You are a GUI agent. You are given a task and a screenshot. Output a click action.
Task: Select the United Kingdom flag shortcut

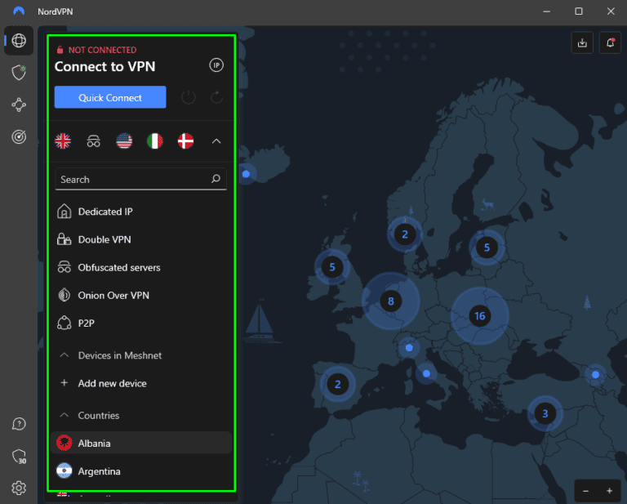[63, 141]
